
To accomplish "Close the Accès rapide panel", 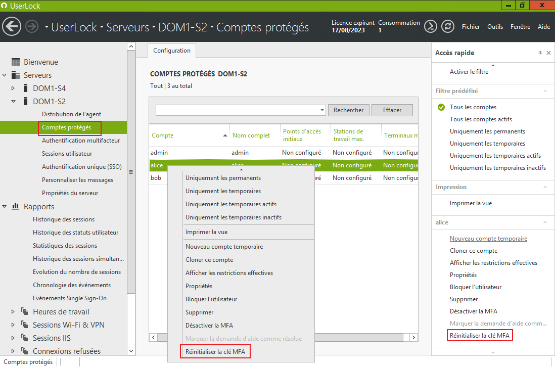I will point(548,53).
